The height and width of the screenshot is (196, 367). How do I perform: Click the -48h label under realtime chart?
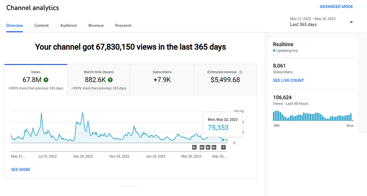[x=276, y=126]
